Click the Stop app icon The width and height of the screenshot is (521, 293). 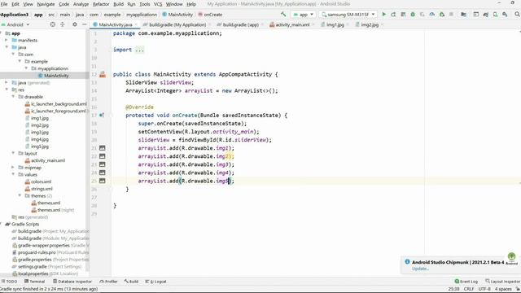[x=451, y=15]
